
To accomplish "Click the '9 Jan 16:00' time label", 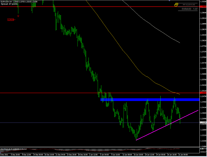I will click(x=116, y=155).
